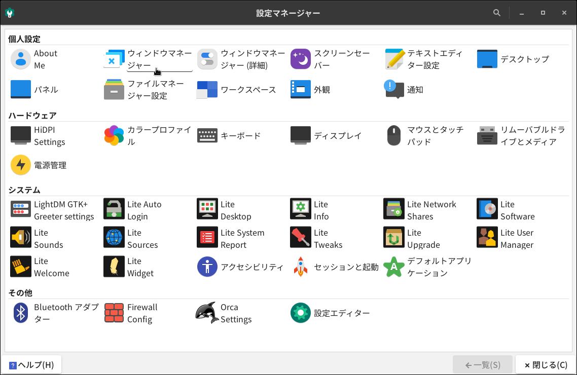Open リムーバブルドライブとメディア drive icon
Screen dimensions: 577x375
pyautogui.click(x=487, y=136)
